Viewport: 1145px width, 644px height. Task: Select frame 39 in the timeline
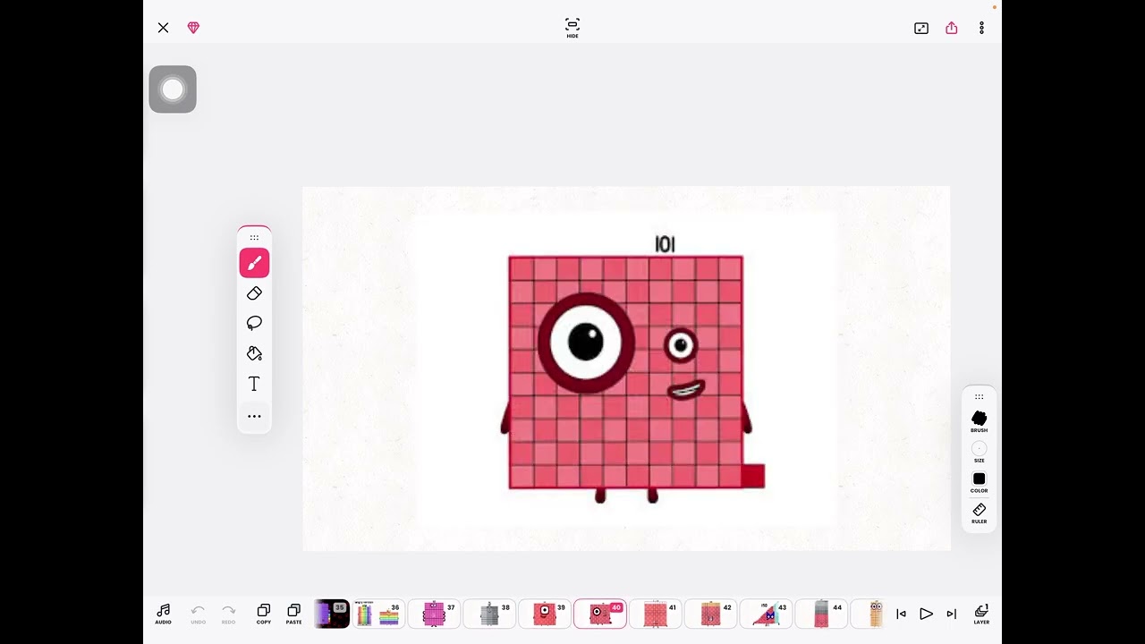coord(545,614)
